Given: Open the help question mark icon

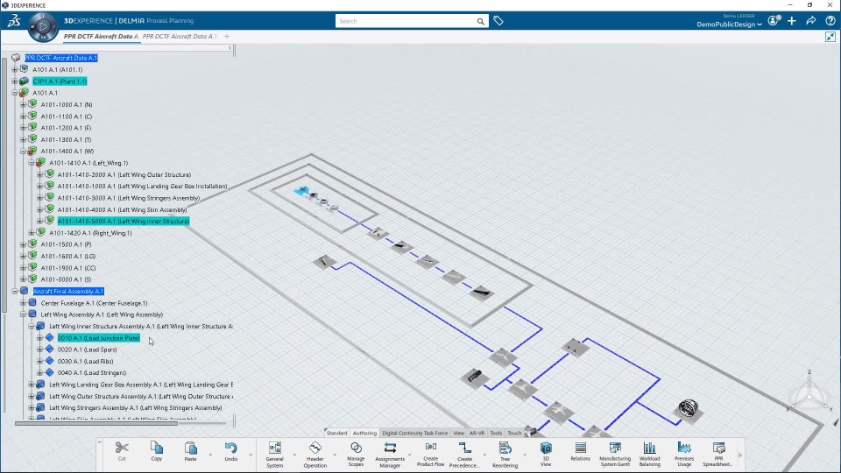Looking at the screenshot, I should (x=830, y=21).
